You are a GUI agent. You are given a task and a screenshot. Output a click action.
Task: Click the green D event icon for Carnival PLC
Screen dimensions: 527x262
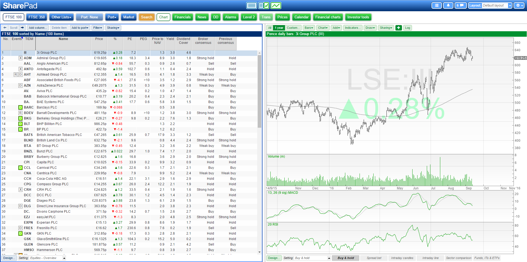pyautogui.click(x=20, y=168)
